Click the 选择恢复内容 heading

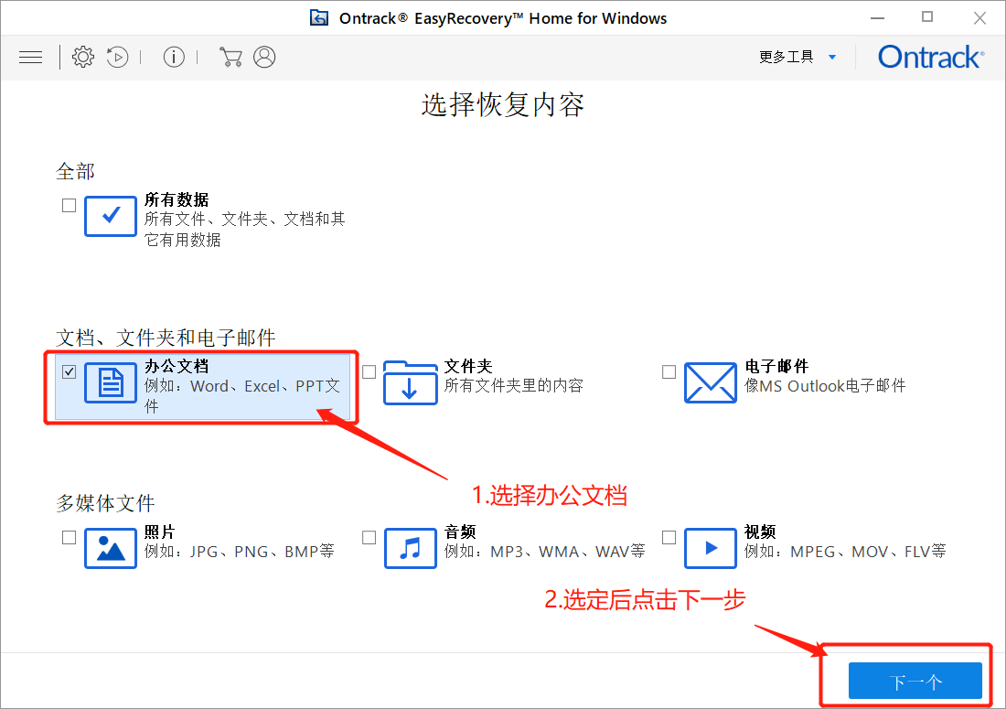tap(503, 104)
